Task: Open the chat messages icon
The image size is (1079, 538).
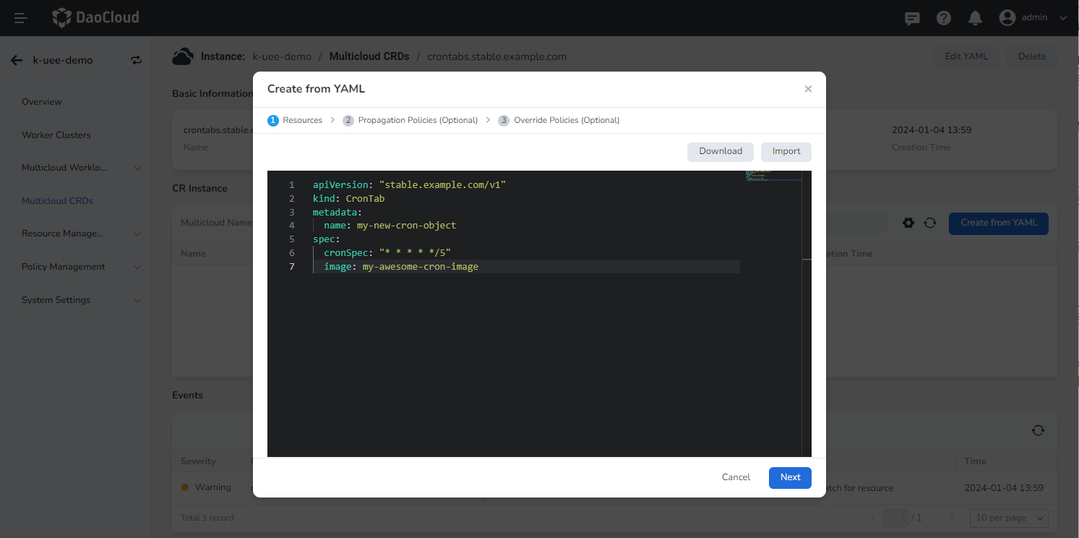Action: 911,17
